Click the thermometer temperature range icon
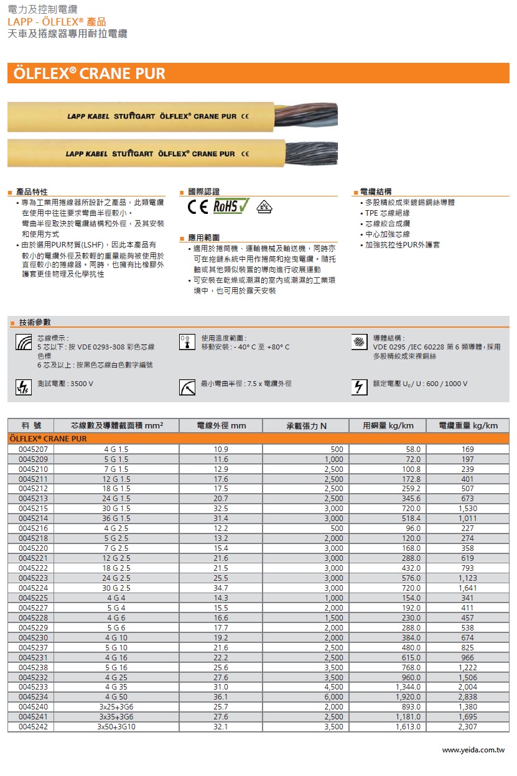Viewport: 517px width, 776px height. point(187,343)
